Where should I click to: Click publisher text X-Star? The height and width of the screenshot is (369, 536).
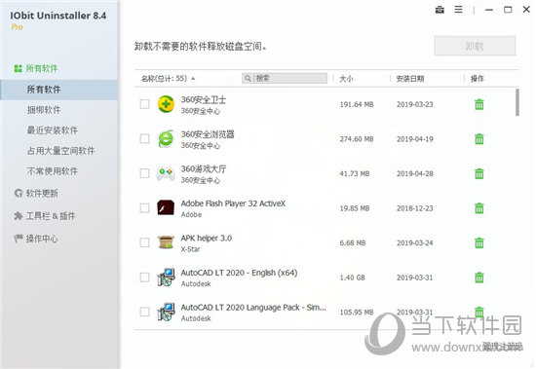(x=190, y=249)
